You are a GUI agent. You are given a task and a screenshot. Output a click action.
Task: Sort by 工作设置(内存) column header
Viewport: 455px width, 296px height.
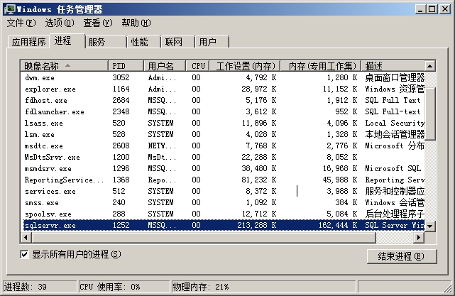point(245,66)
